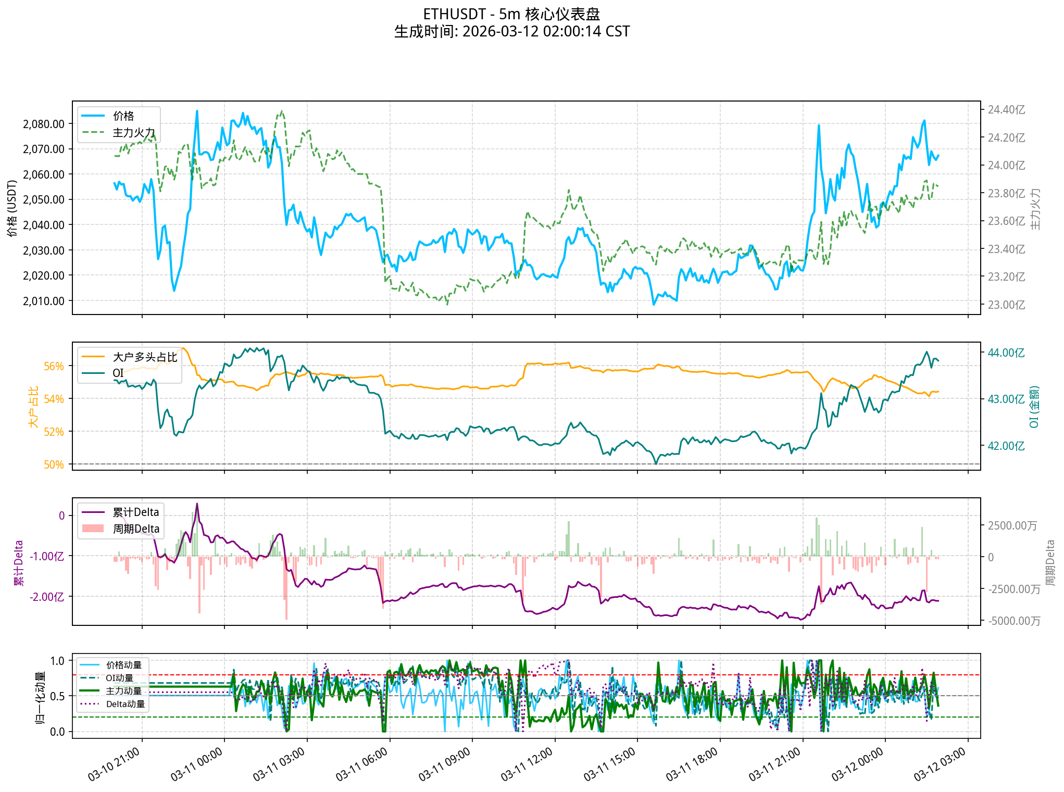Click the 03-11 12:00 axis label
The width and height of the screenshot is (1064, 792).
(527, 764)
